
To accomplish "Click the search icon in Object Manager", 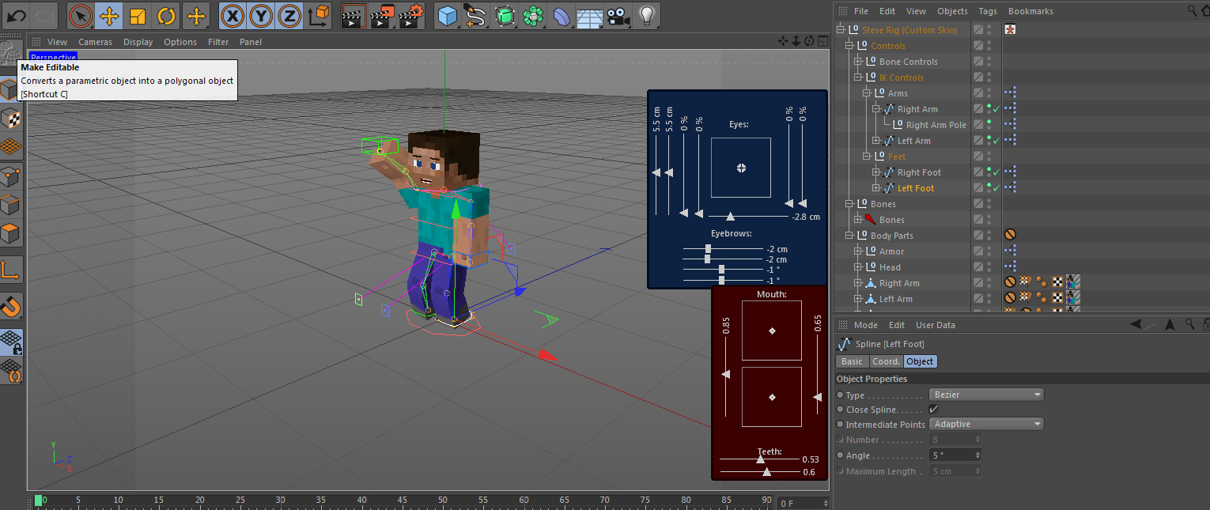I will (1192, 10).
